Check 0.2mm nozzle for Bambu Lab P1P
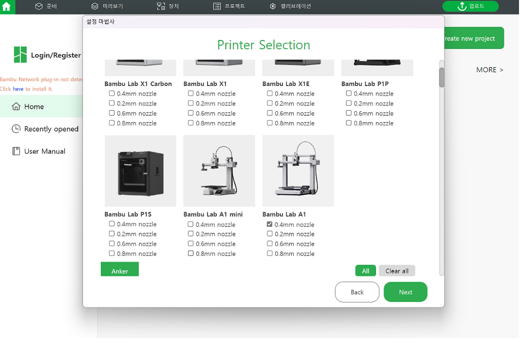The width and height of the screenshot is (520, 340). (x=349, y=103)
